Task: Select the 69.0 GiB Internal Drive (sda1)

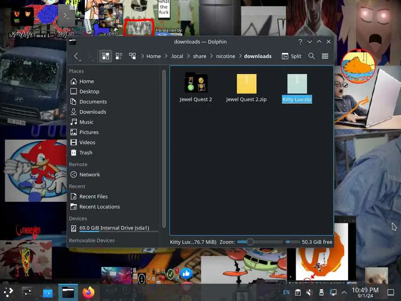Action: coord(114,228)
